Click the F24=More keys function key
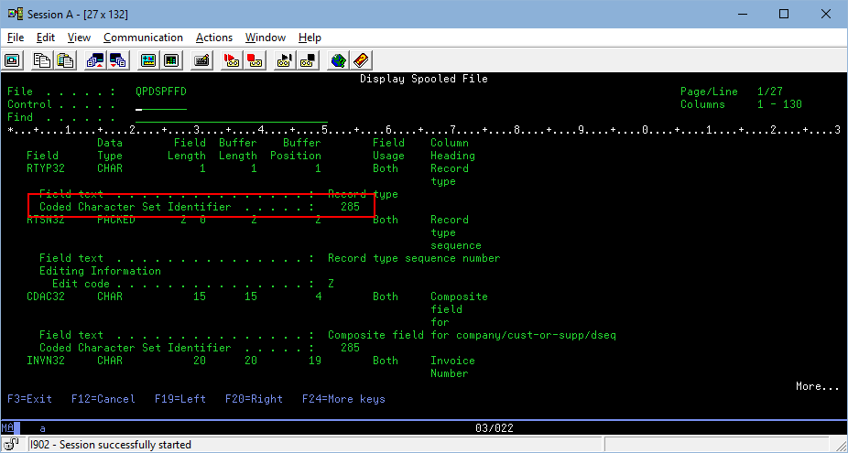848x453 pixels. [343, 399]
